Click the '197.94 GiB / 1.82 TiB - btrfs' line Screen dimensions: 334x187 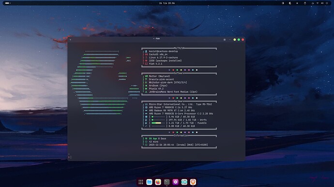point(187,120)
